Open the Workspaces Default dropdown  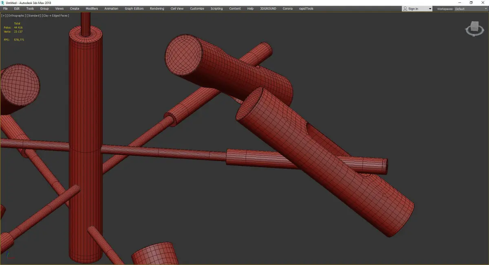pos(471,9)
